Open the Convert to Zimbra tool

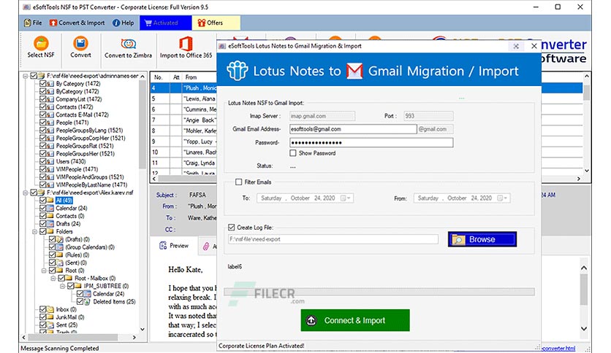(x=128, y=47)
